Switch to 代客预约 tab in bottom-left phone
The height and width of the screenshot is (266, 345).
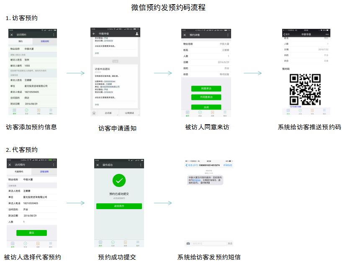pos(19,172)
